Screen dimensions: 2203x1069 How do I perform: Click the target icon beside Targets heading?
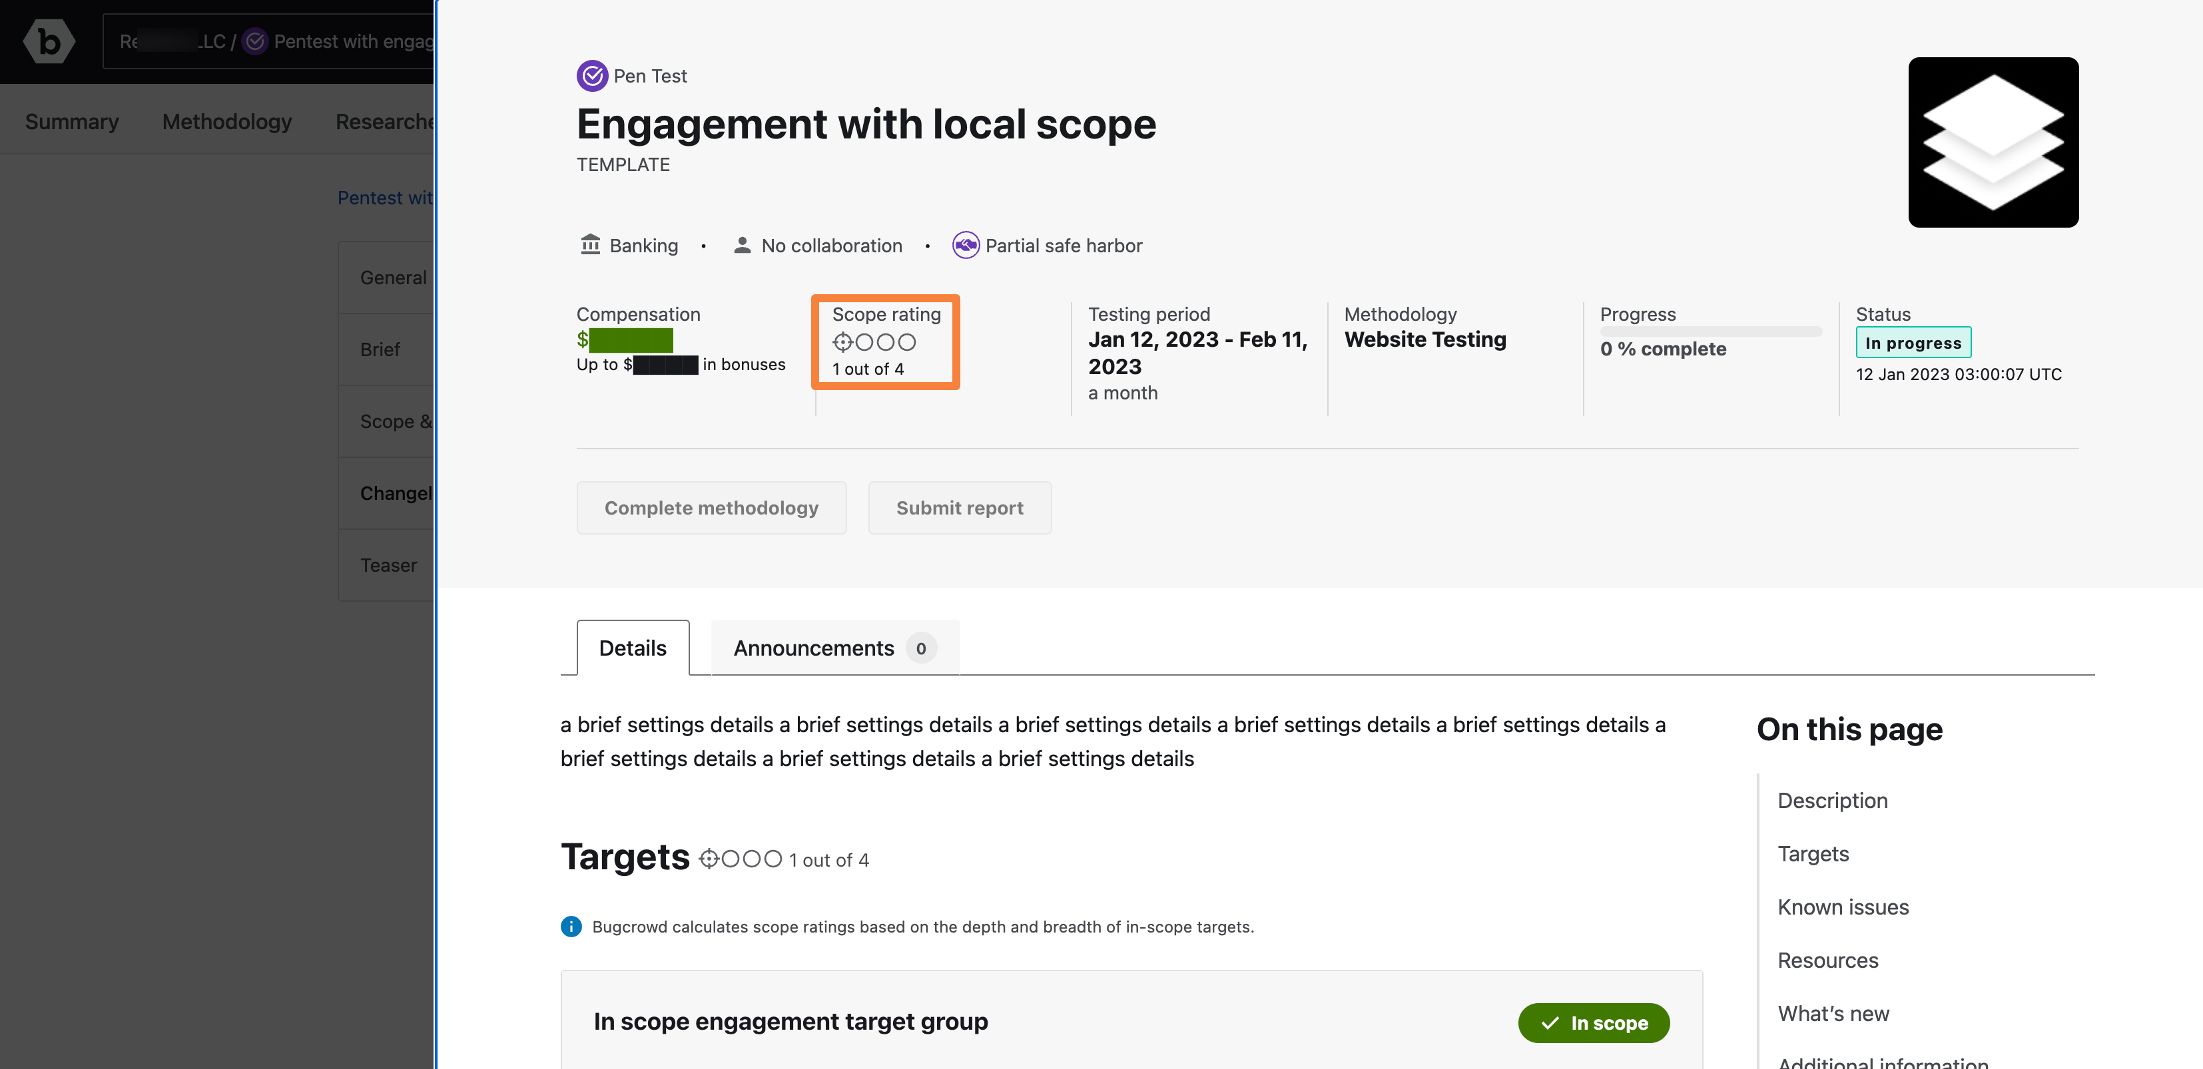tap(709, 859)
